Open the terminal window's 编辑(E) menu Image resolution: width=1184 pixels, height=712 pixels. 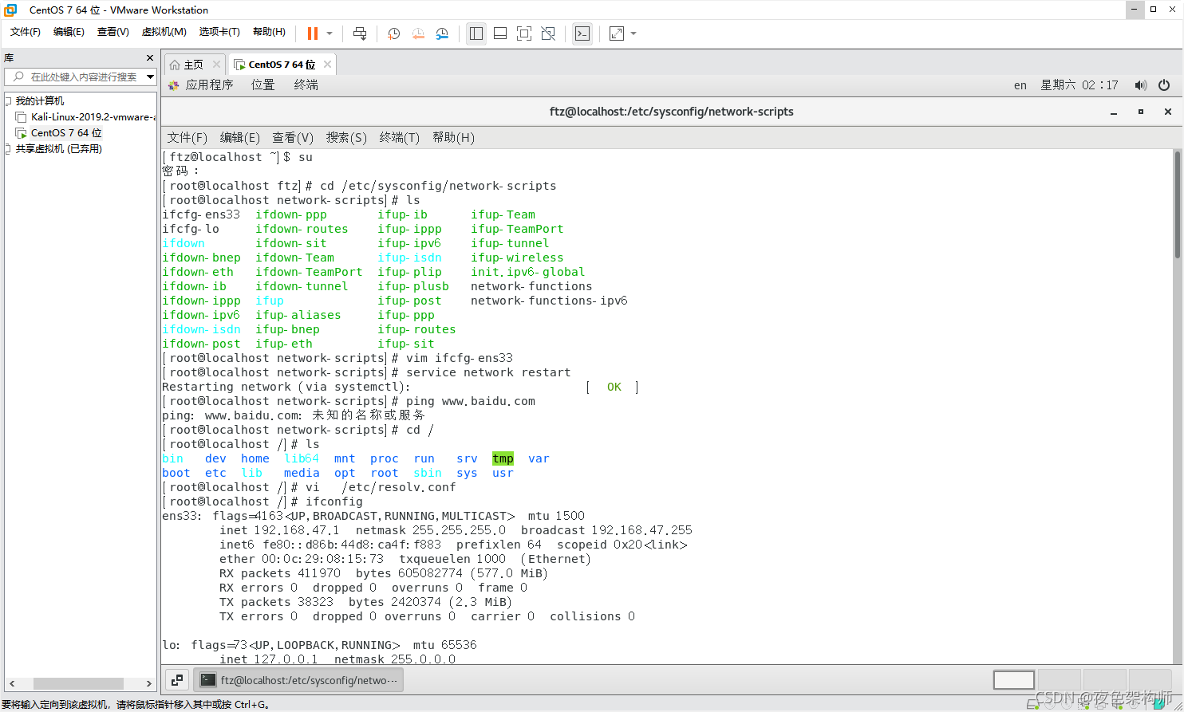click(239, 138)
